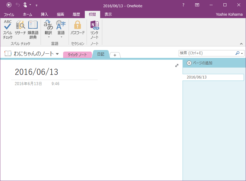
Task: Minimize the OneNote window
Action: [211, 5]
